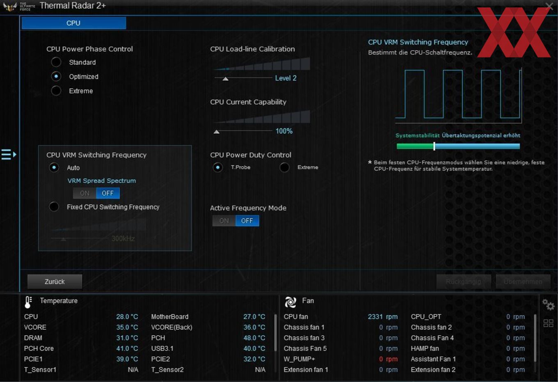Image resolution: width=558 pixels, height=382 pixels.
Task: Click the VCORE temperature row
Action: tap(81, 327)
